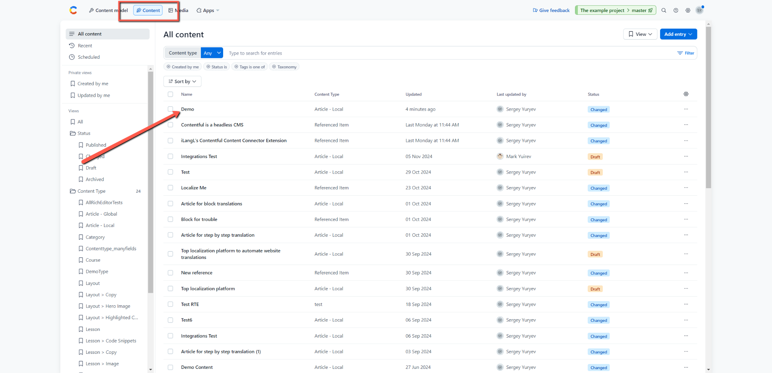Tick checkbox for Demo Content entry
Image resolution: width=772 pixels, height=373 pixels.
pyautogui.click(x=170, y=367)
